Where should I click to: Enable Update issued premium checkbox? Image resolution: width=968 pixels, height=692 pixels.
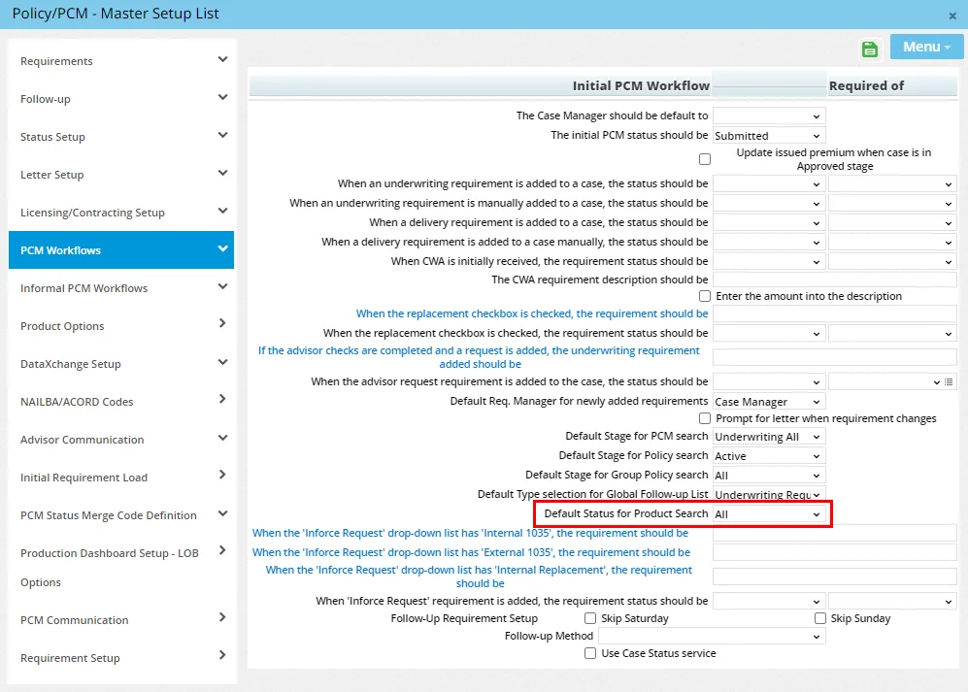(705, 159)
